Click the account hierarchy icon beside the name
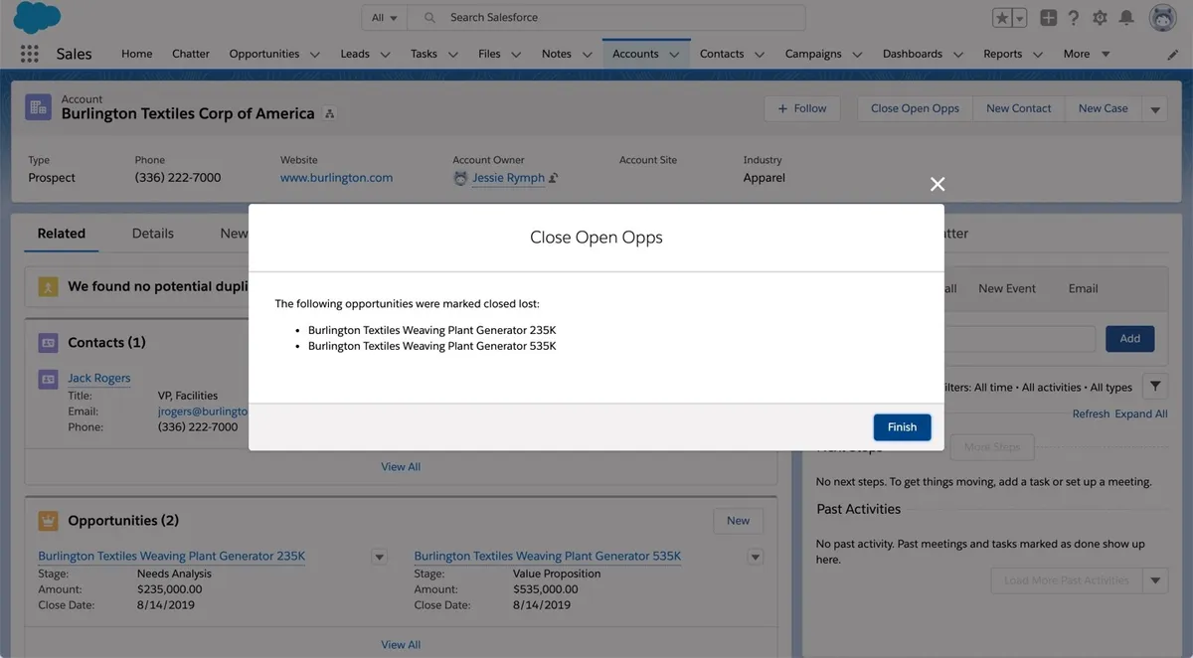This screenshot has width=1193, height=658. [x=330, y=114]
